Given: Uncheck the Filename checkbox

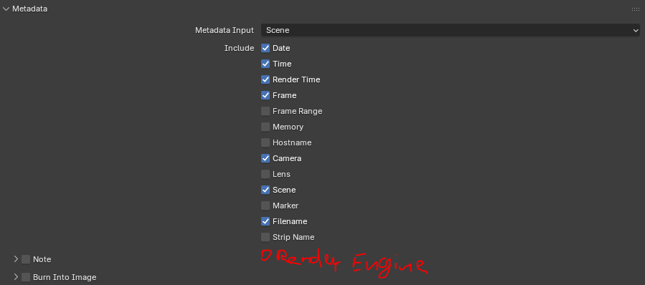Looking at the screenshot, I should (x=265, y=221).
